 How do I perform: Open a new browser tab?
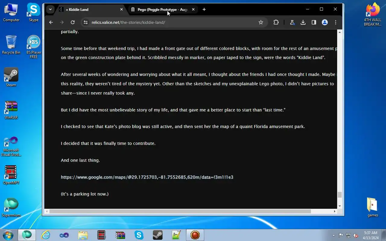click(x=204, y=10)
